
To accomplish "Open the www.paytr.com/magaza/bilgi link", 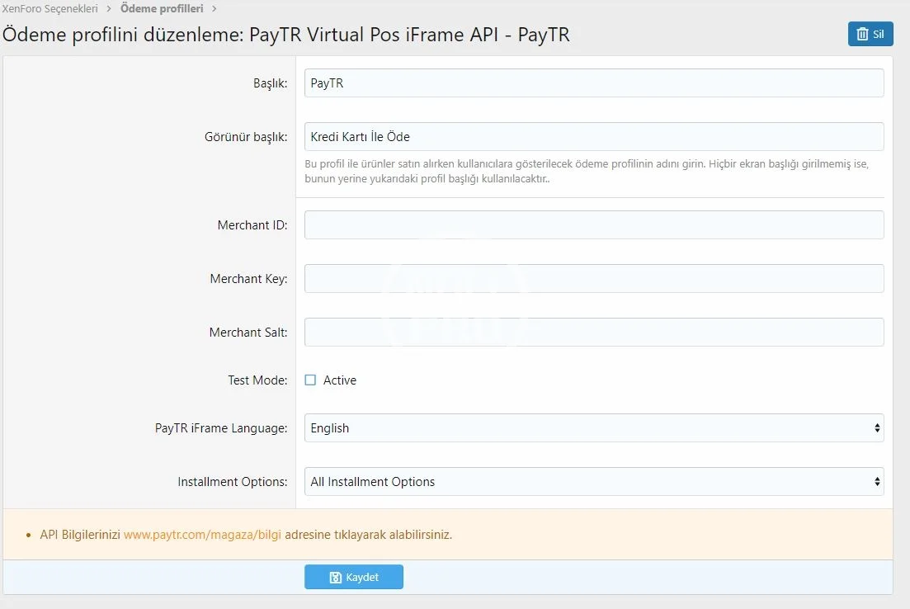I will point(202,535).
